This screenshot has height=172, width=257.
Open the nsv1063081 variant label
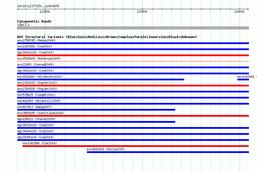click(246, 77)
